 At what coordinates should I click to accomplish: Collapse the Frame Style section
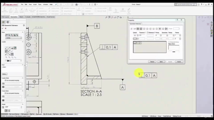tap(22, 91)
